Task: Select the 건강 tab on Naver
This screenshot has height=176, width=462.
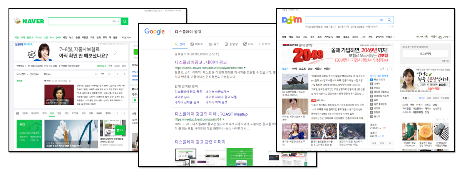Action: point(52,113)
